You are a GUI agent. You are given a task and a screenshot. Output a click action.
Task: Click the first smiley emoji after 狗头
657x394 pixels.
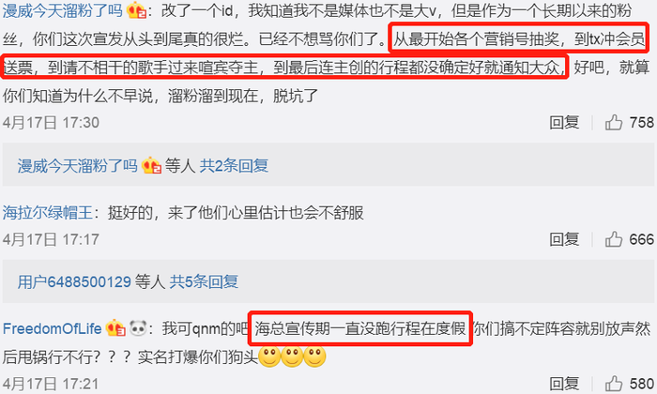[x=270, y=356]
